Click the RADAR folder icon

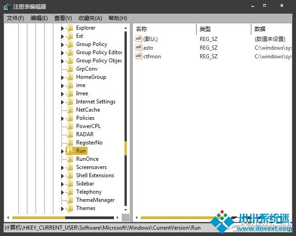tap(70, 134)
